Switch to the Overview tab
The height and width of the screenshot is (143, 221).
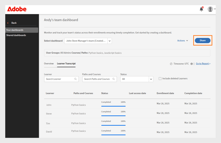(49, 64)
